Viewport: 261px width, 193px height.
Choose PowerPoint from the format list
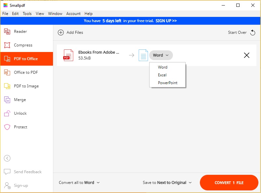(167, 83)
